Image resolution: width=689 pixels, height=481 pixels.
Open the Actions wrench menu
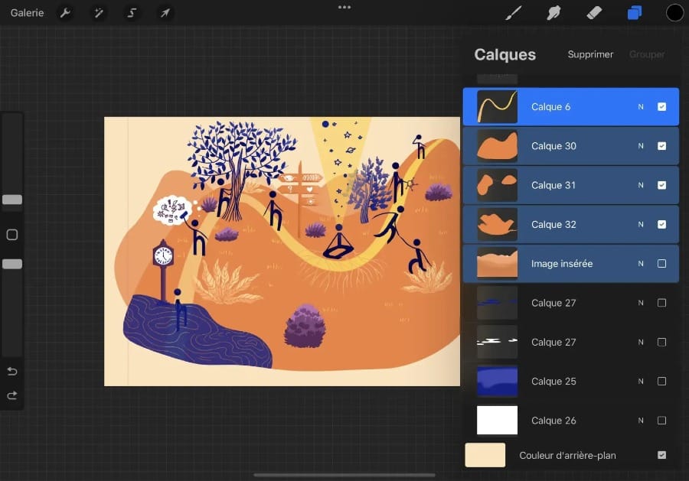[x=66, y=12]
